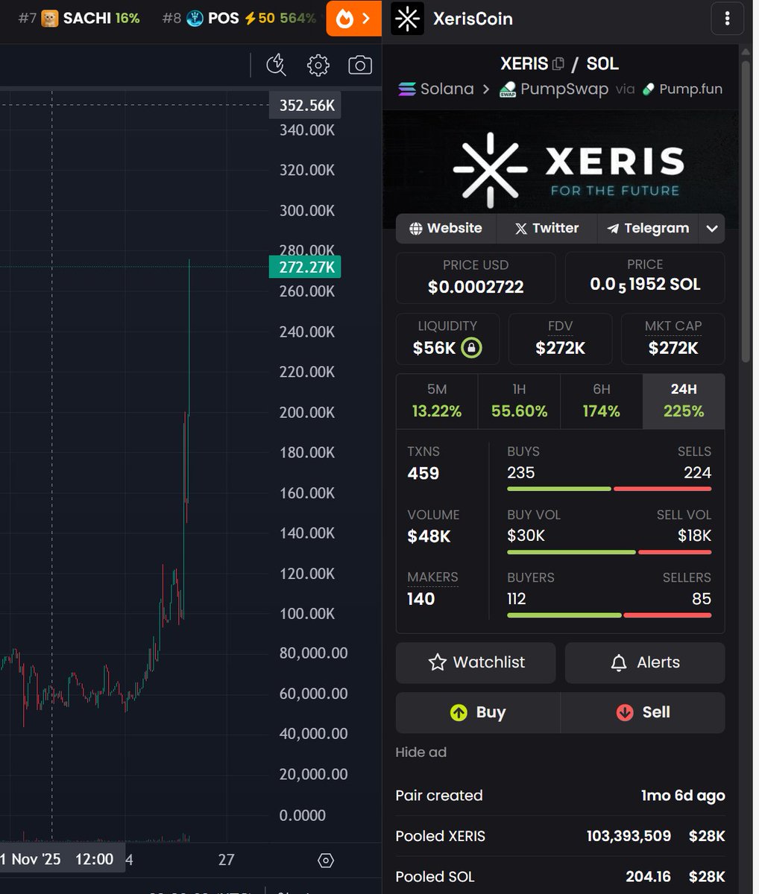759x894 pixels.
Task: Click the MKT CAP $272K box
Action: tap(673, 339)
